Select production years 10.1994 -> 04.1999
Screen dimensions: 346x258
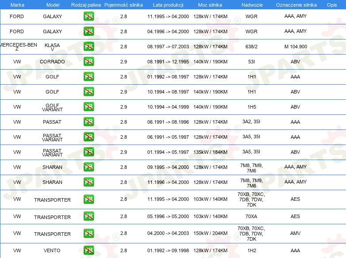168,107
